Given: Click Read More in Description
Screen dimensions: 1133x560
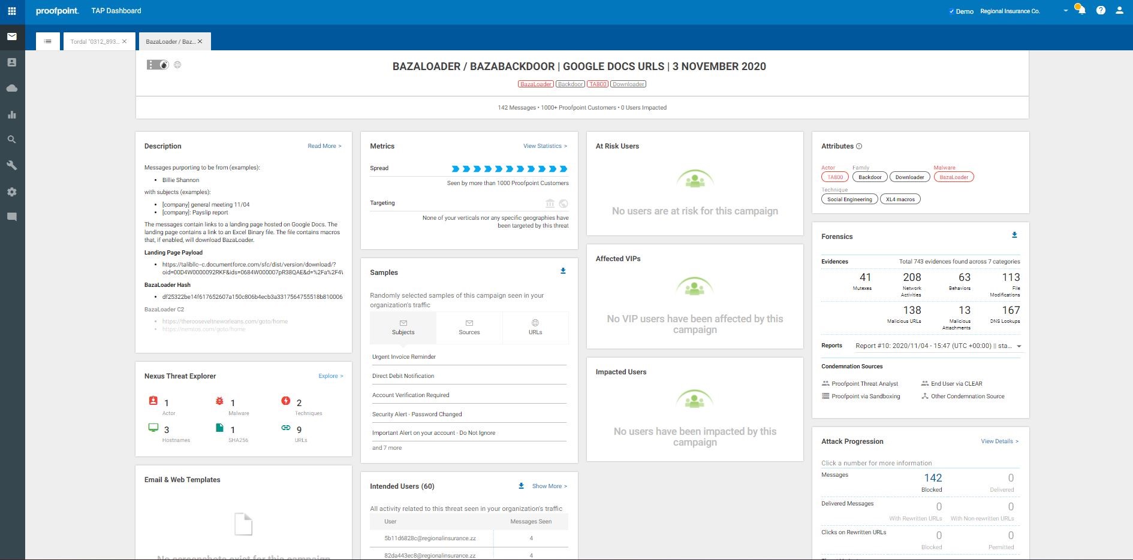Looking at the screenshot, I should pos(324,146).
